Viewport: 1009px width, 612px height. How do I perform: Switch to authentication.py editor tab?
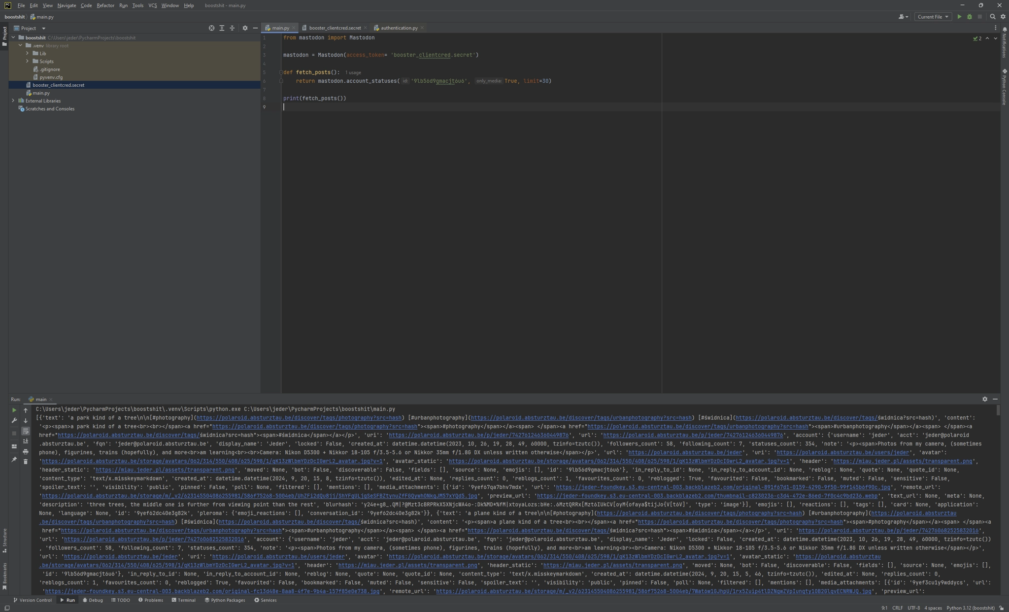click(399, 28)
